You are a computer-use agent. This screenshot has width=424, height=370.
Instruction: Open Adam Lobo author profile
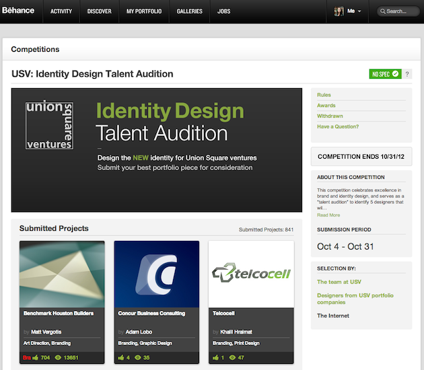tap(139, 332)
